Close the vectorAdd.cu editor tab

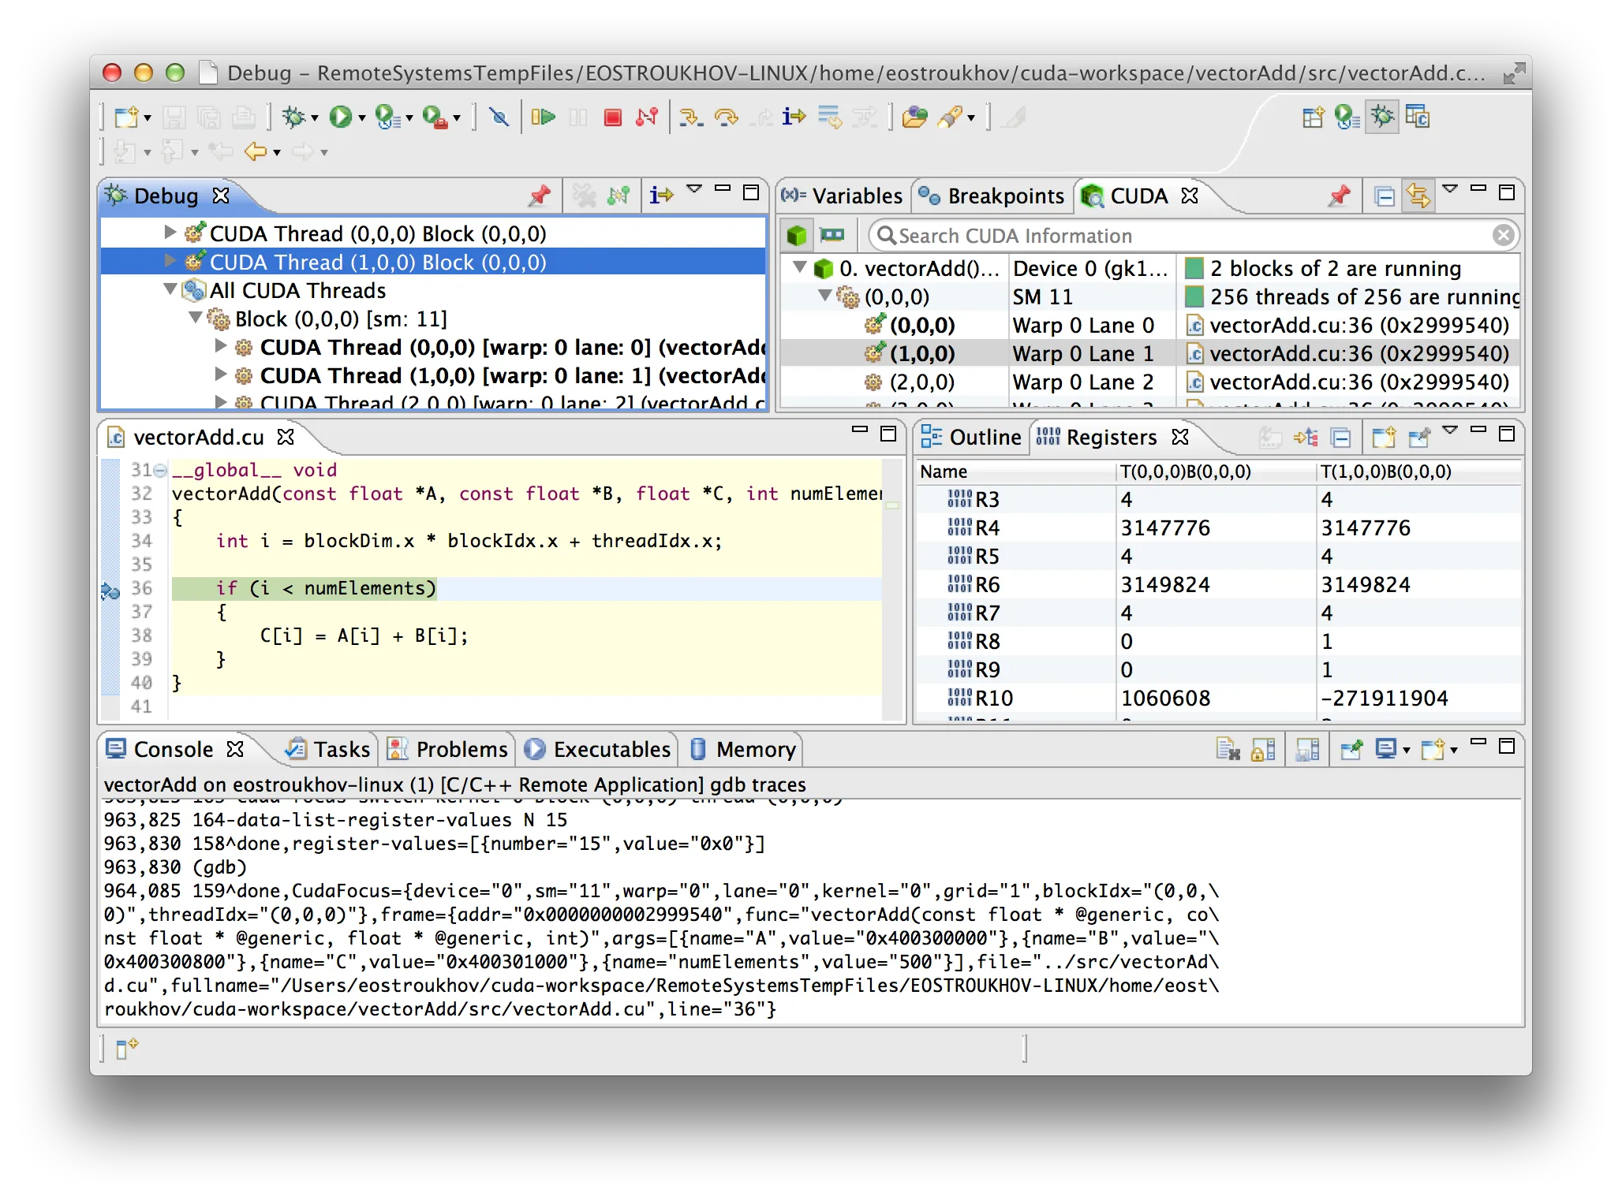click(x=286, y=436)
